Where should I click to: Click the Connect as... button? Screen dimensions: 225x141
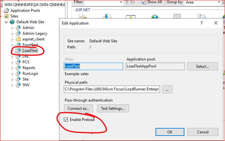tap(78, 108)
